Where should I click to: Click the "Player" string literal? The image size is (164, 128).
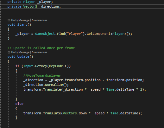pyautogui.click(x=75, y=34)
